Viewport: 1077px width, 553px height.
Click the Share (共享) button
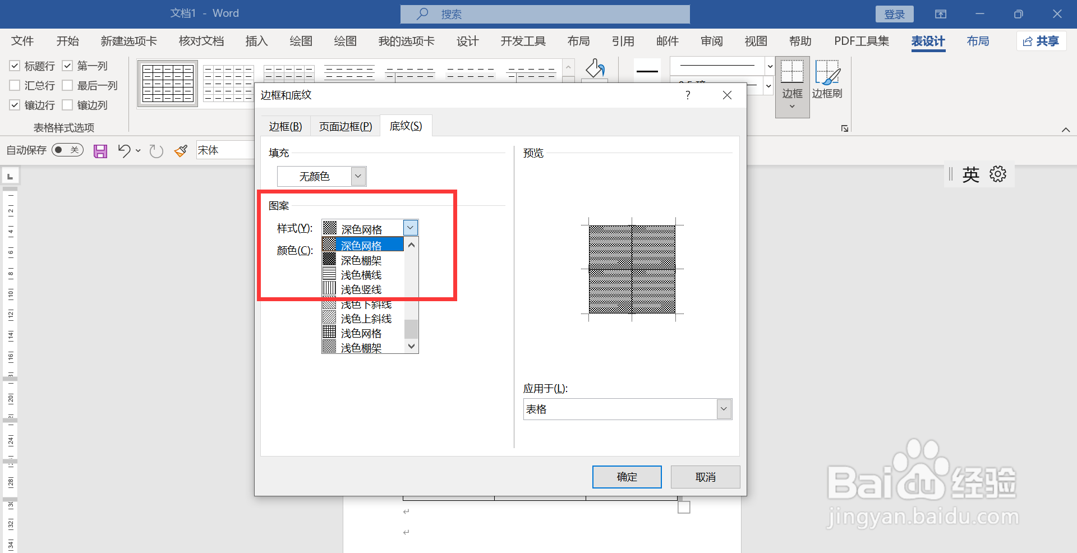(1041, 41)
